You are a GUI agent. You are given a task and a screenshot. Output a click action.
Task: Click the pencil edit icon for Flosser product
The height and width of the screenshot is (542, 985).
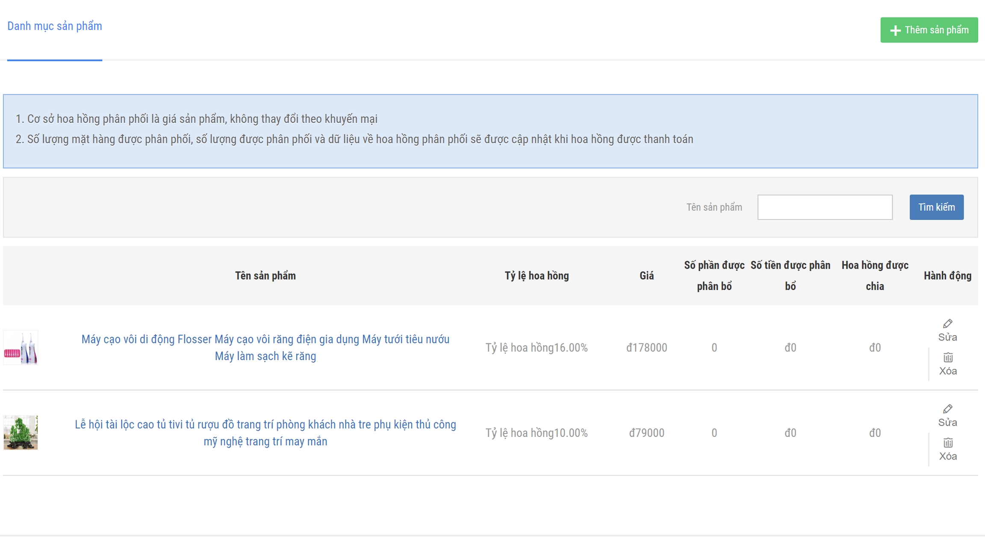click(x=947, y=323)
